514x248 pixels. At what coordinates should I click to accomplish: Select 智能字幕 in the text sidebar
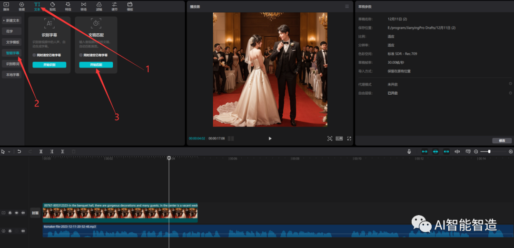click(12, 53)
